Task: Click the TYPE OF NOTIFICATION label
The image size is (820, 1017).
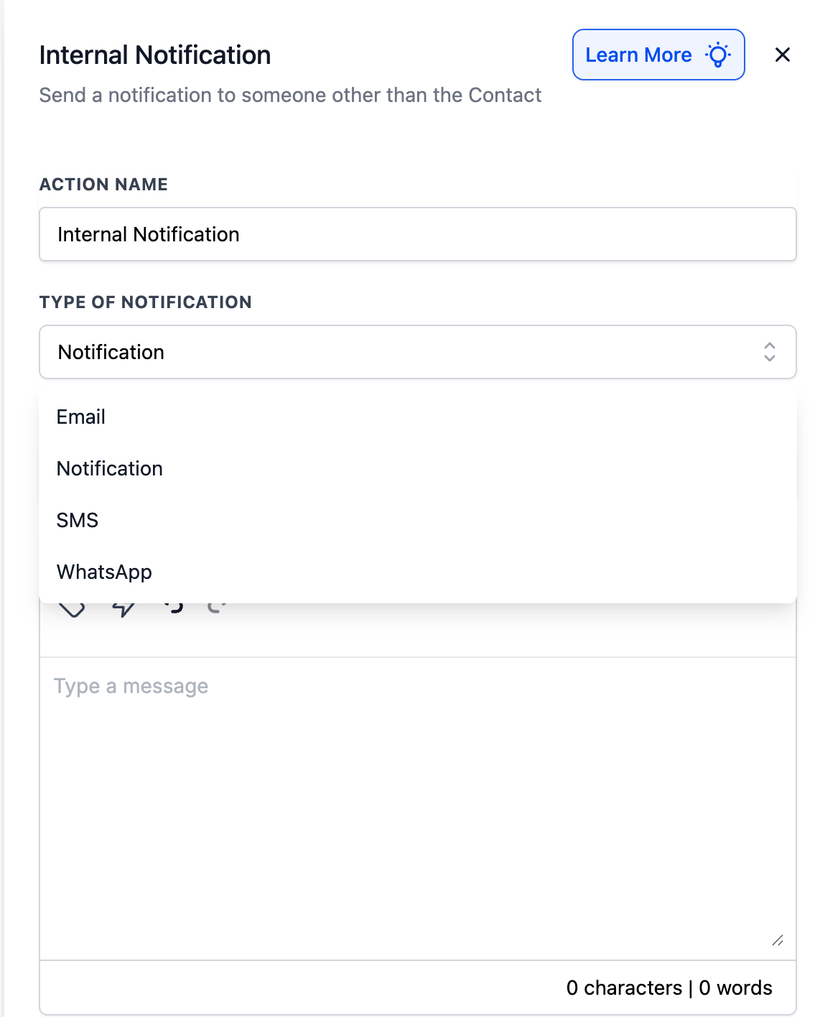Action: coord(146,302)
